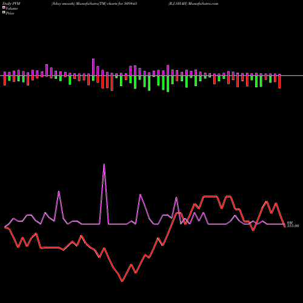Click the '(3day smooth) MunafaSutra(TM) charts for 509845' heading
The image size is (303, 303).
tap(94, 4)
